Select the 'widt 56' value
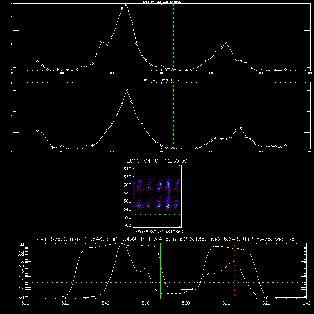Image resolution: width=314 pixels, height=314 pixels. [x=285, y=239]
